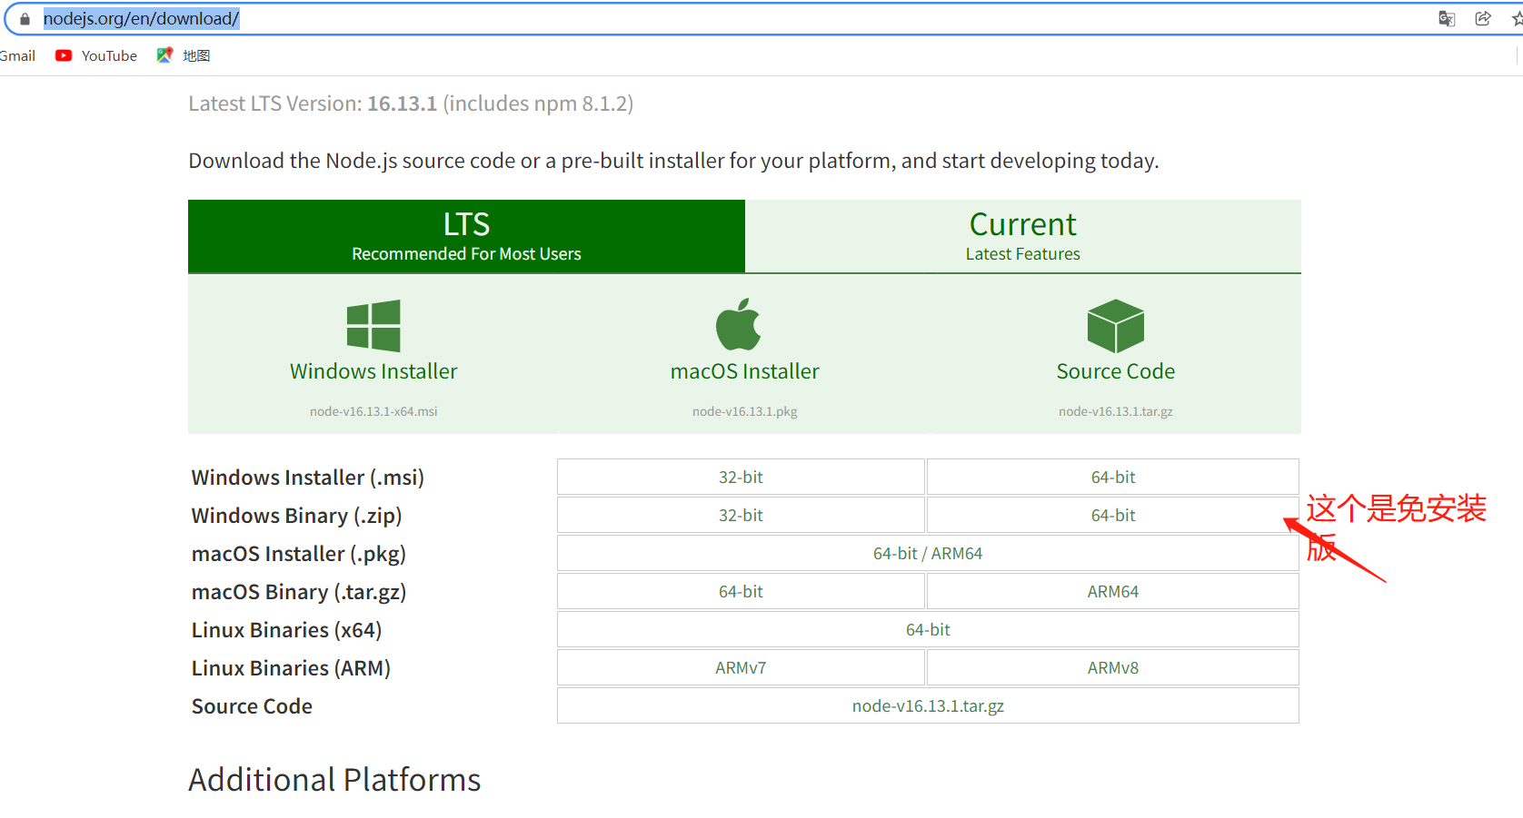Click the lock site info icon

tap(25, 19)
